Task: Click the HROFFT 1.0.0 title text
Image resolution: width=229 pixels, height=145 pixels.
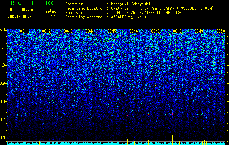Action: [29, 3]
